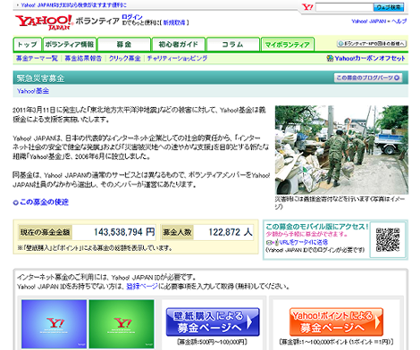Click the 壁紙購入による募金ページへ button
This screenshot has width=420, height=350.
click(x=213, y=322)
